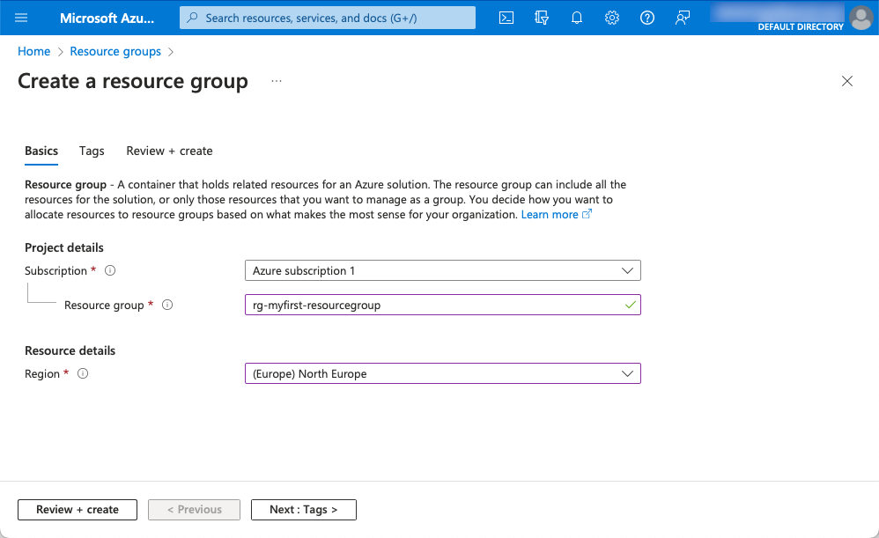
Task: Click the Review + create button
Action: [78, 509]
